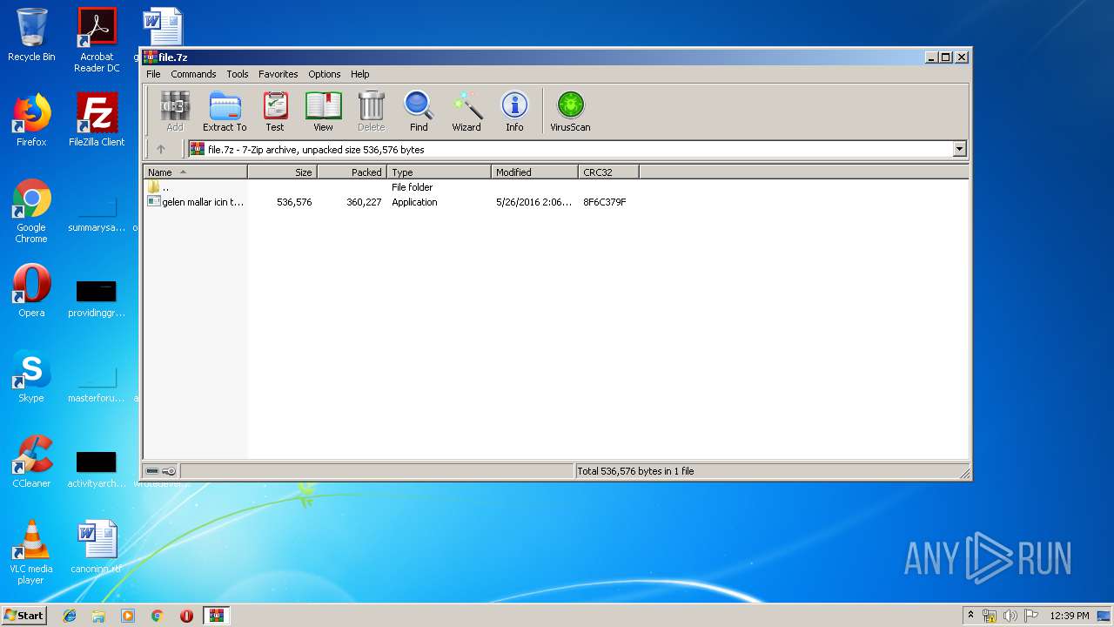Image resolution: width=1114 pixels, height=627 pixels.
Task: Sort by Size column header
Action: pyautogui.click(x=283, y=172)
